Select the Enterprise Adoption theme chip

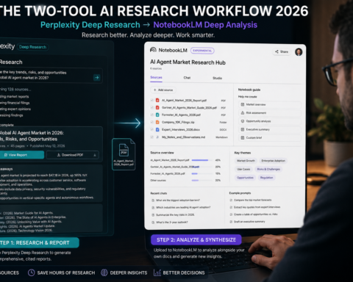pos(273,161)
